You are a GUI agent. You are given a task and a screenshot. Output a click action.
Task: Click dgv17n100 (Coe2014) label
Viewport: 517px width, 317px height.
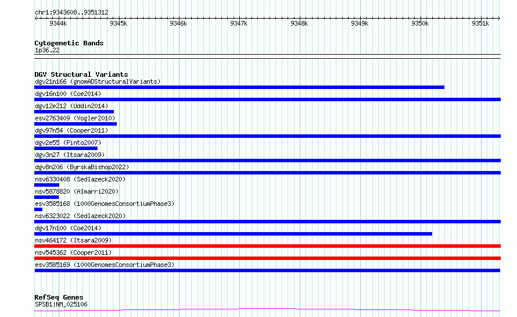tap(68, 228)
